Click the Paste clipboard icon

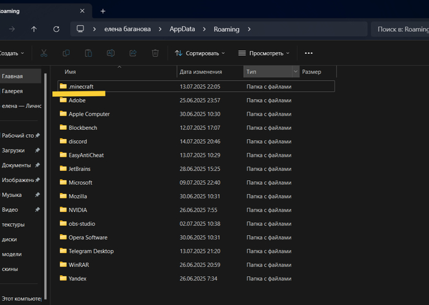click(88, 53)
